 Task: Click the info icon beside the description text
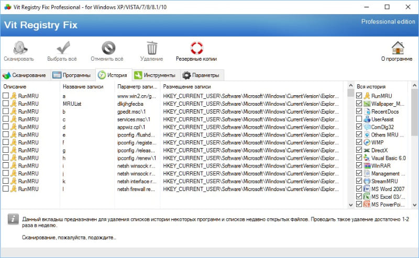pyautogui.click(x=13, y=219)
